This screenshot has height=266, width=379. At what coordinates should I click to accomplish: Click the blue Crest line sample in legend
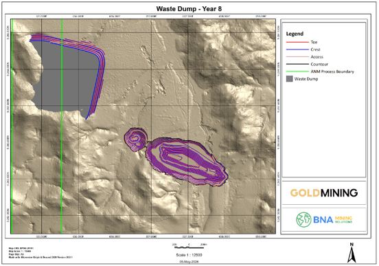click(x=297, y=49)
